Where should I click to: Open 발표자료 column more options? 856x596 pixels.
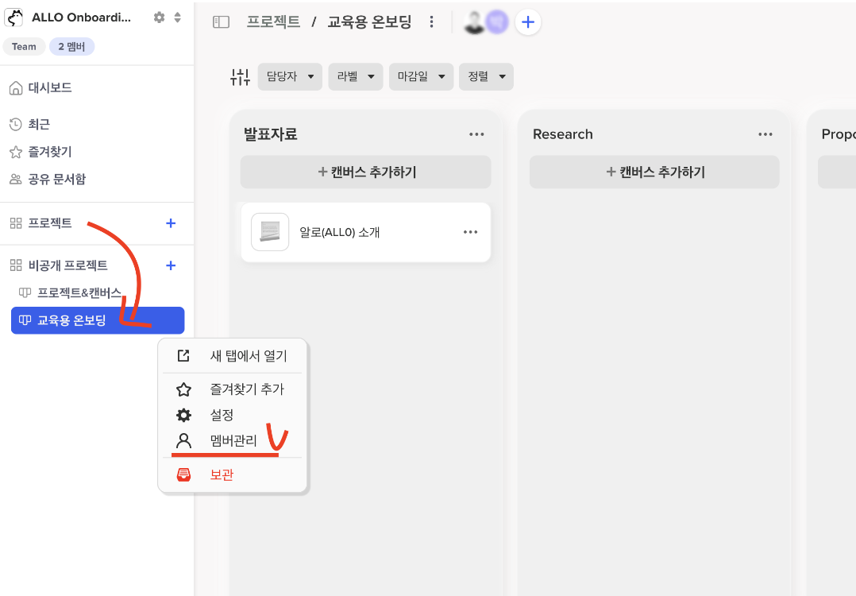476,134
